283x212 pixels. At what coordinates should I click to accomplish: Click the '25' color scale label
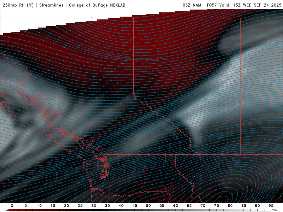(x=80, y=206)
